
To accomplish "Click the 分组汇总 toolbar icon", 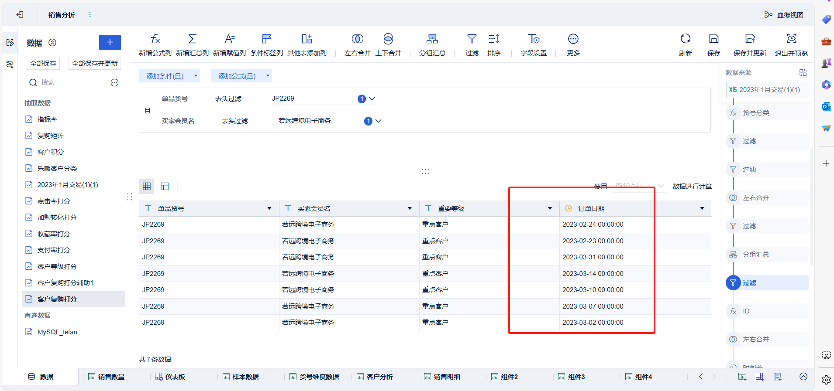I will [x=432, y=39].
